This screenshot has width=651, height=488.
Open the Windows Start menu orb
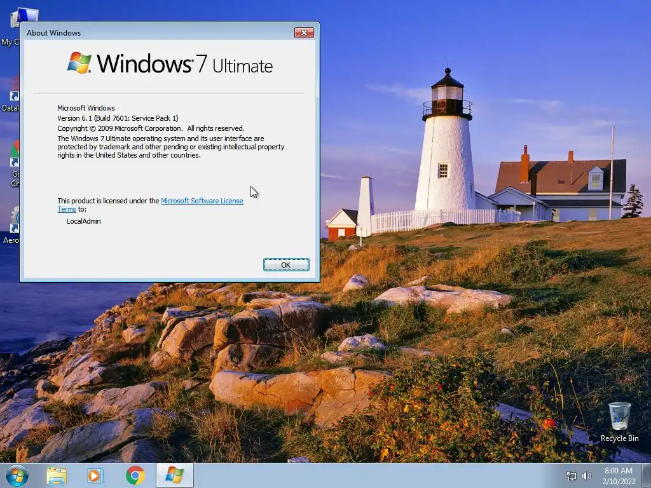[x=17, y=475]
